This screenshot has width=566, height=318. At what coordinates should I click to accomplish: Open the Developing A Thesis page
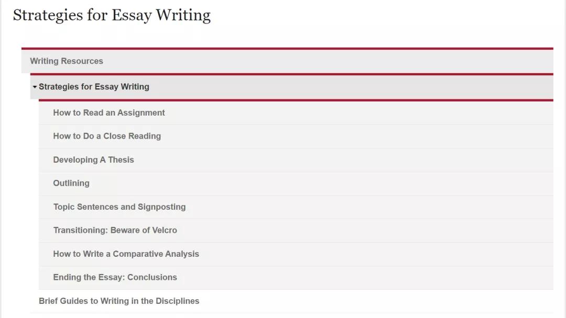click(93, 160)
